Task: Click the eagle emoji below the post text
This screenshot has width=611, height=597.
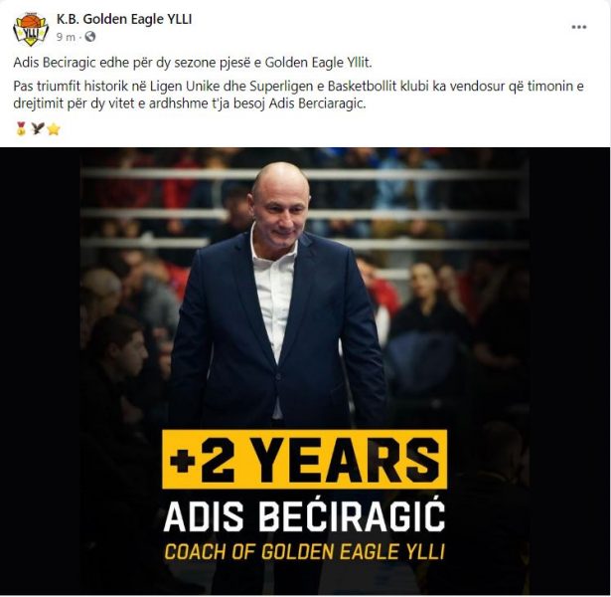Action: 37,128
